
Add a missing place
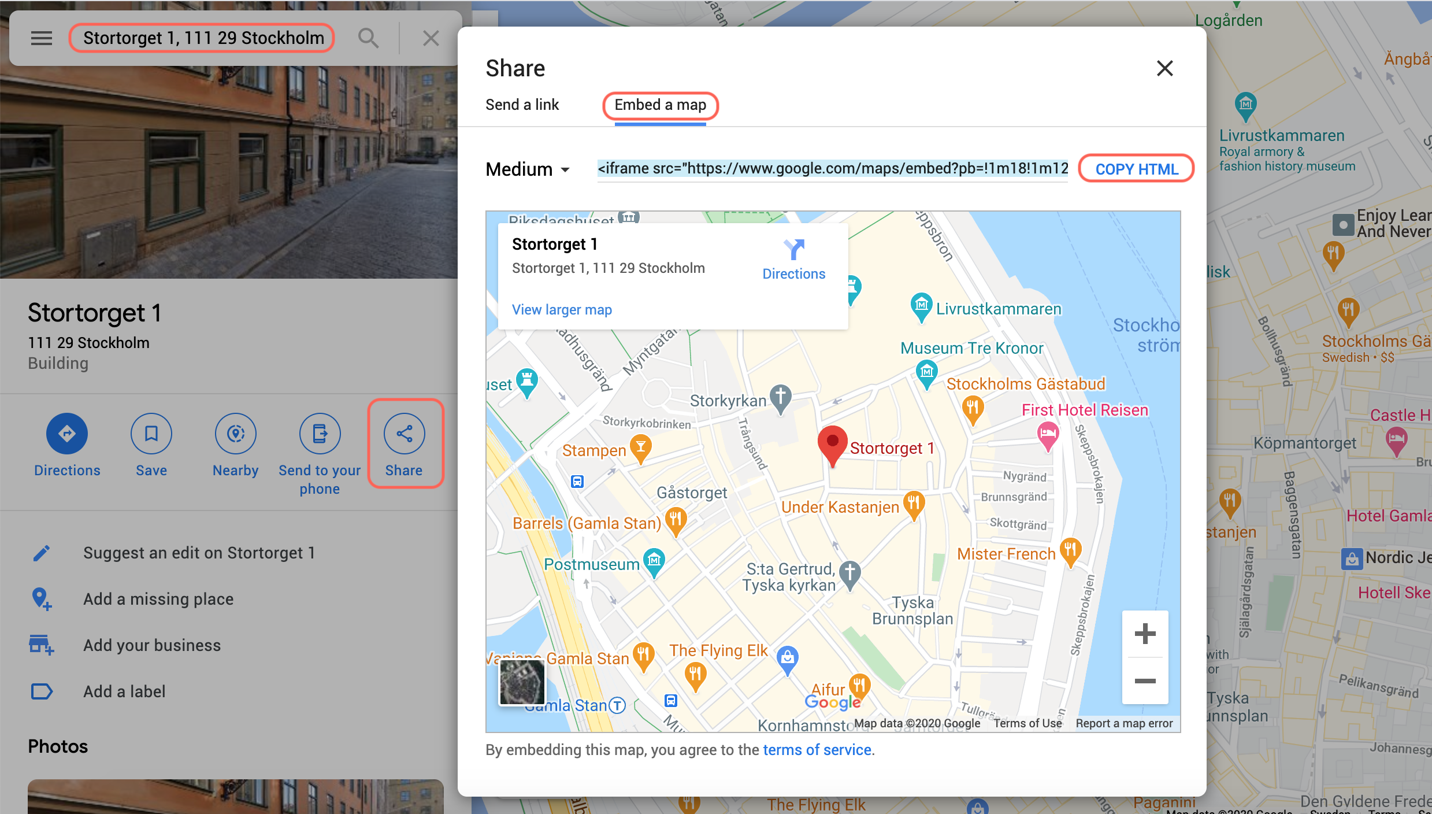coord(158,599)
